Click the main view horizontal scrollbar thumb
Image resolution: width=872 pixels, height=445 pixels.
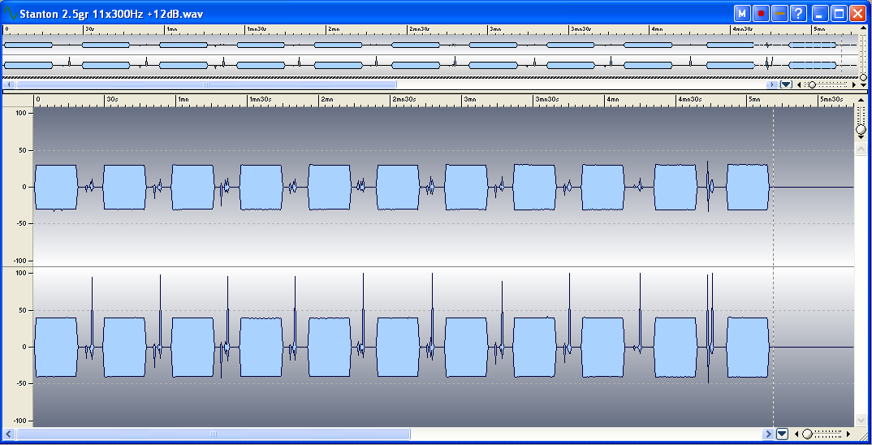click(213, 434)
